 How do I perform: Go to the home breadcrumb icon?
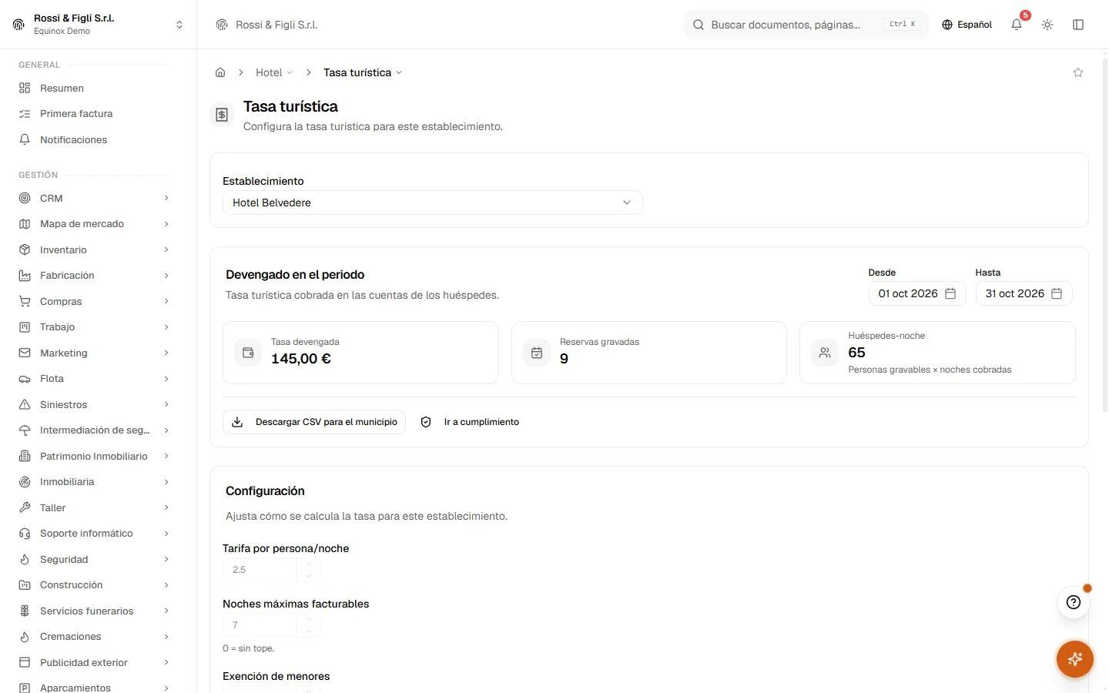coord(220,72)
